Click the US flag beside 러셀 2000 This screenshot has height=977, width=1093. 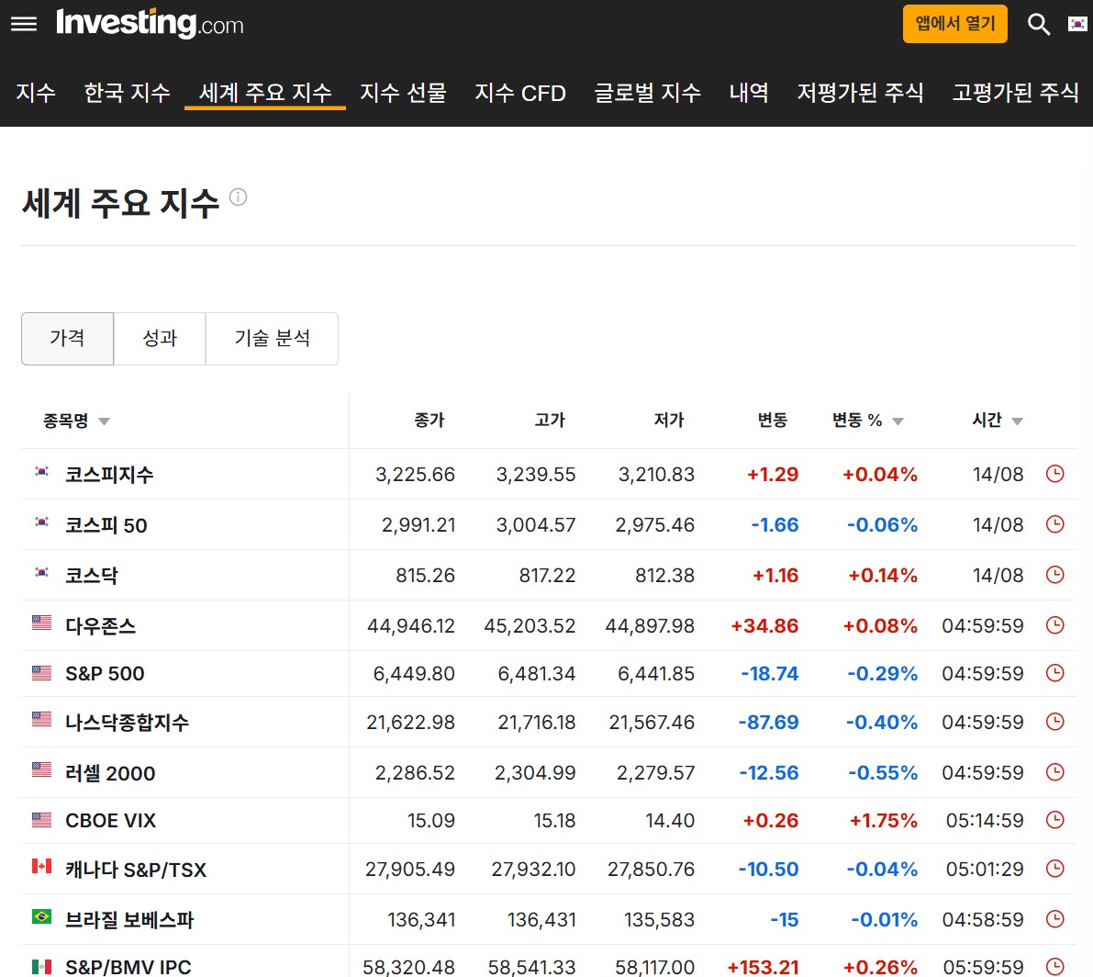[42, 769]
